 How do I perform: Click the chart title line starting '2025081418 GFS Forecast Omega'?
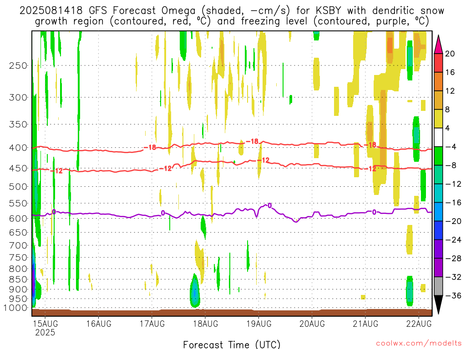(x=232, y=11)
